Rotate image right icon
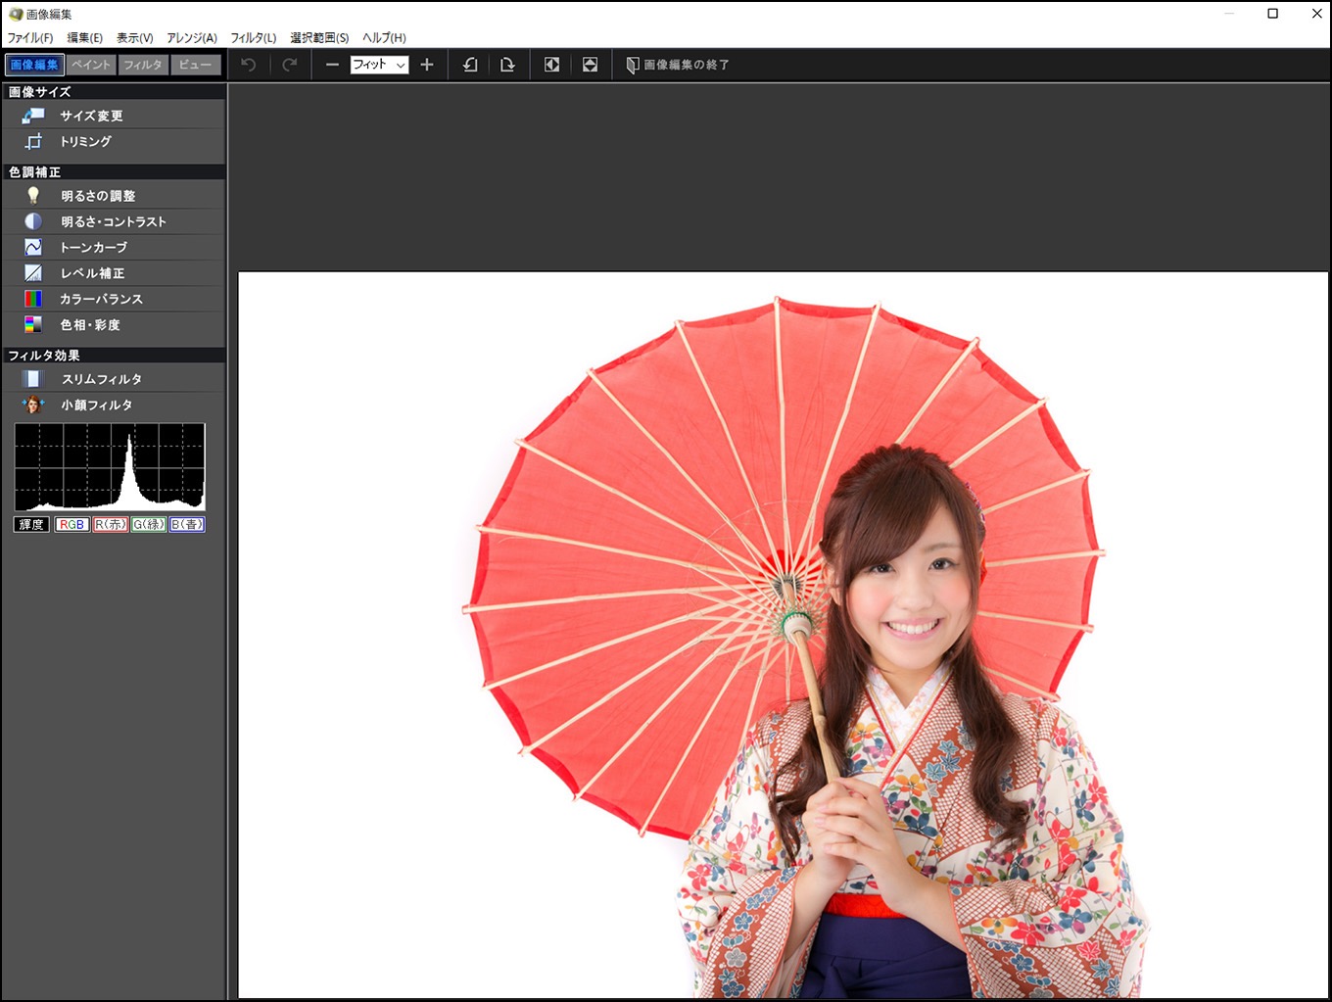The height and width of the screenshot is (1002, 1332). coord(507,65)
